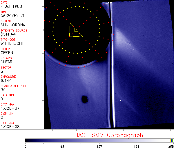Click the HAO SMM Coronagraph title

(x=108, y=135)
